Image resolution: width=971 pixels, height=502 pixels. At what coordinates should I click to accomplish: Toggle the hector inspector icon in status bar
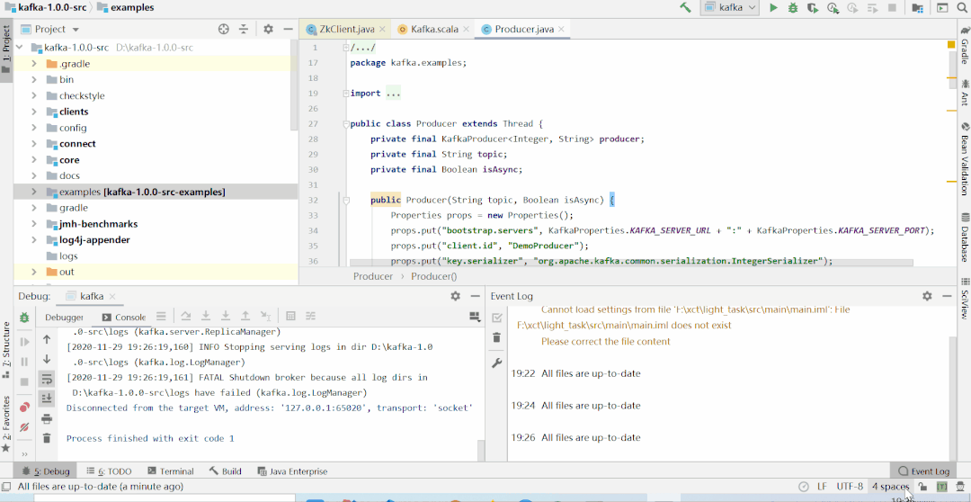960,487
